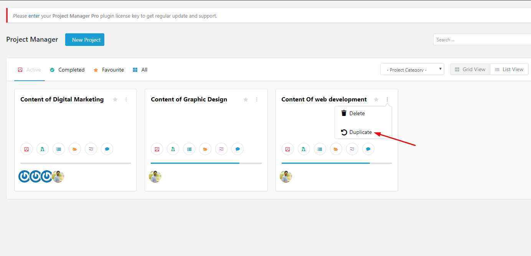Open files folder icon on Digital Marketing card
Screen dimensions: 531x256
pyautogui.click(x=75, y=149)
